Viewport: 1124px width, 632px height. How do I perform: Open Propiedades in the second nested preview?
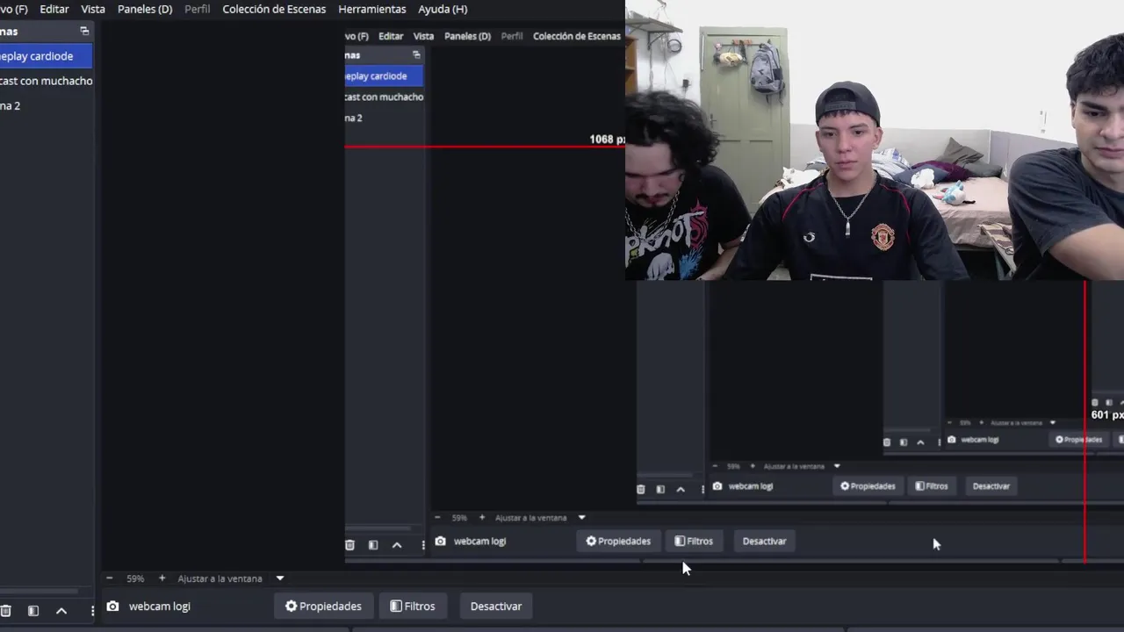(868, 486)
